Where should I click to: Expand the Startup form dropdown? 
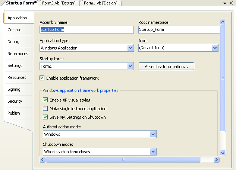pyautogui.click(x=130, y=66)
